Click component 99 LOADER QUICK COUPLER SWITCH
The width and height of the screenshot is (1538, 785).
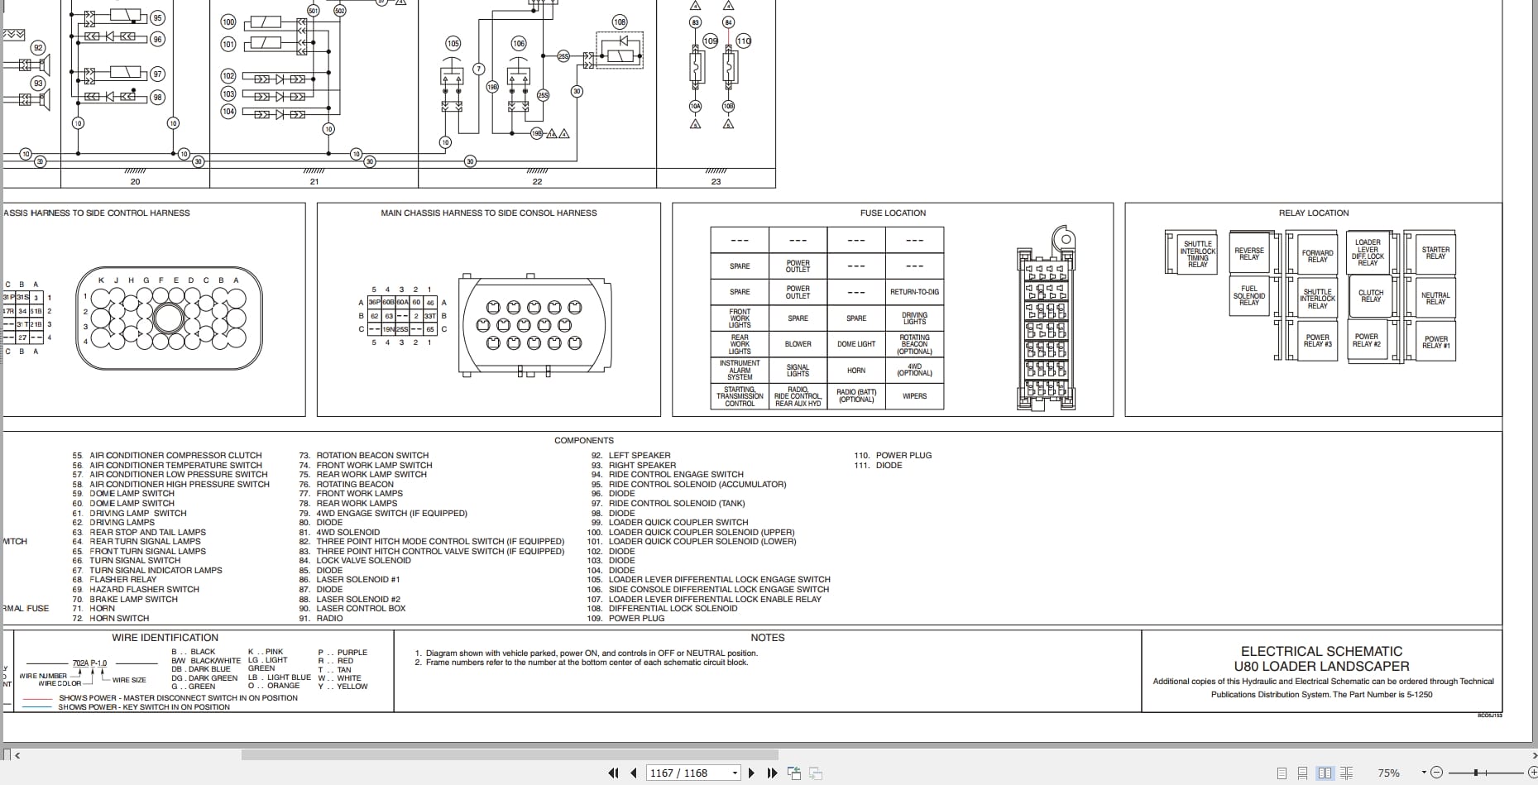(x=669, y=523)
